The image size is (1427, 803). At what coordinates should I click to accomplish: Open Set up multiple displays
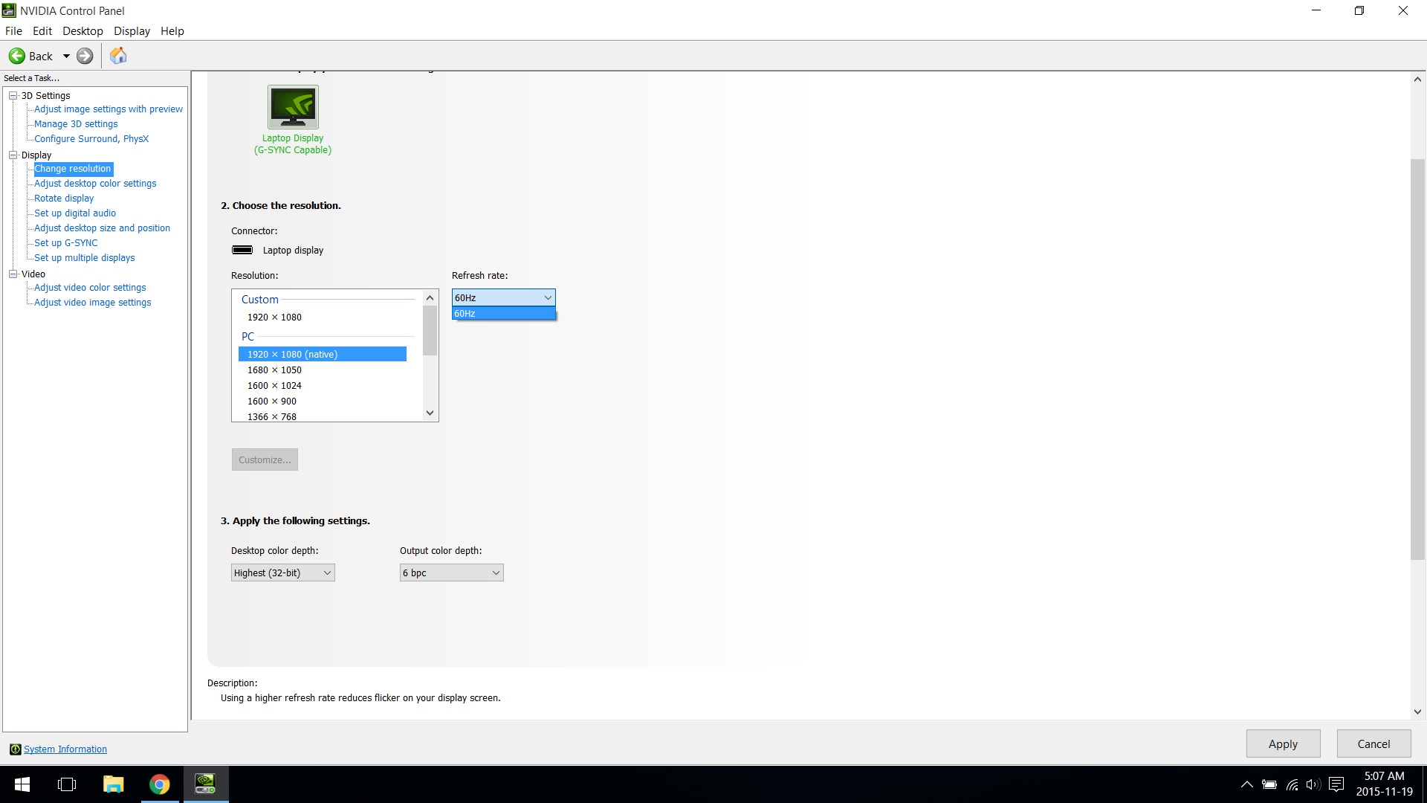(x=85, y=257)
